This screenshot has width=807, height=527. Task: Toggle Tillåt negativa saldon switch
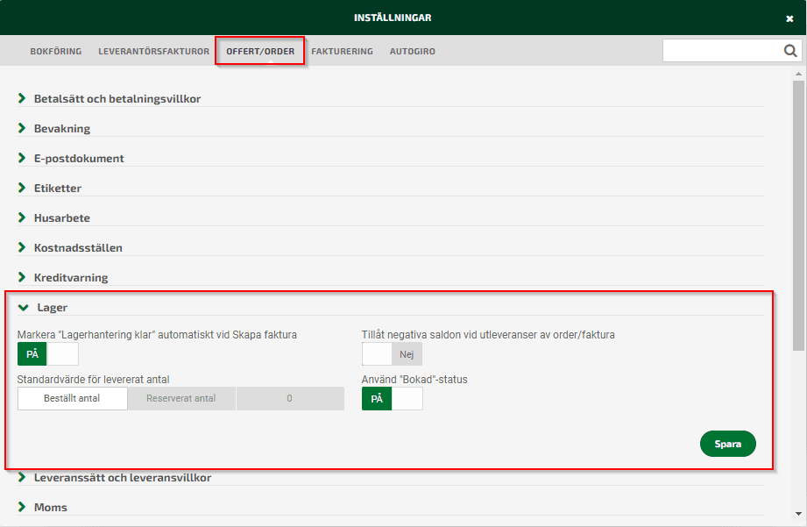(x=393, y=354)
